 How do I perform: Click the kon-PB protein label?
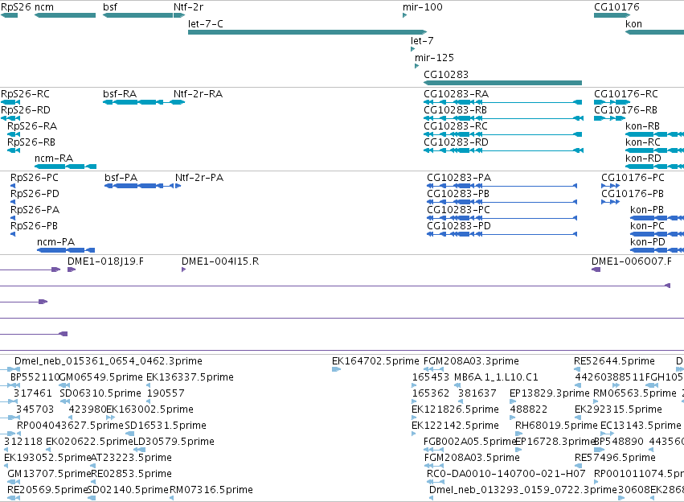click(646, 210)
